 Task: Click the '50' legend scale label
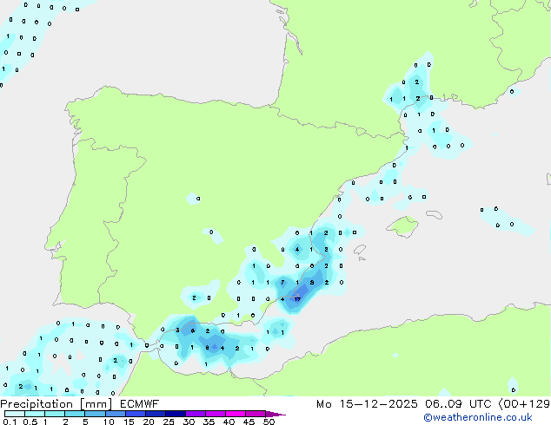[x=269, y=422]
